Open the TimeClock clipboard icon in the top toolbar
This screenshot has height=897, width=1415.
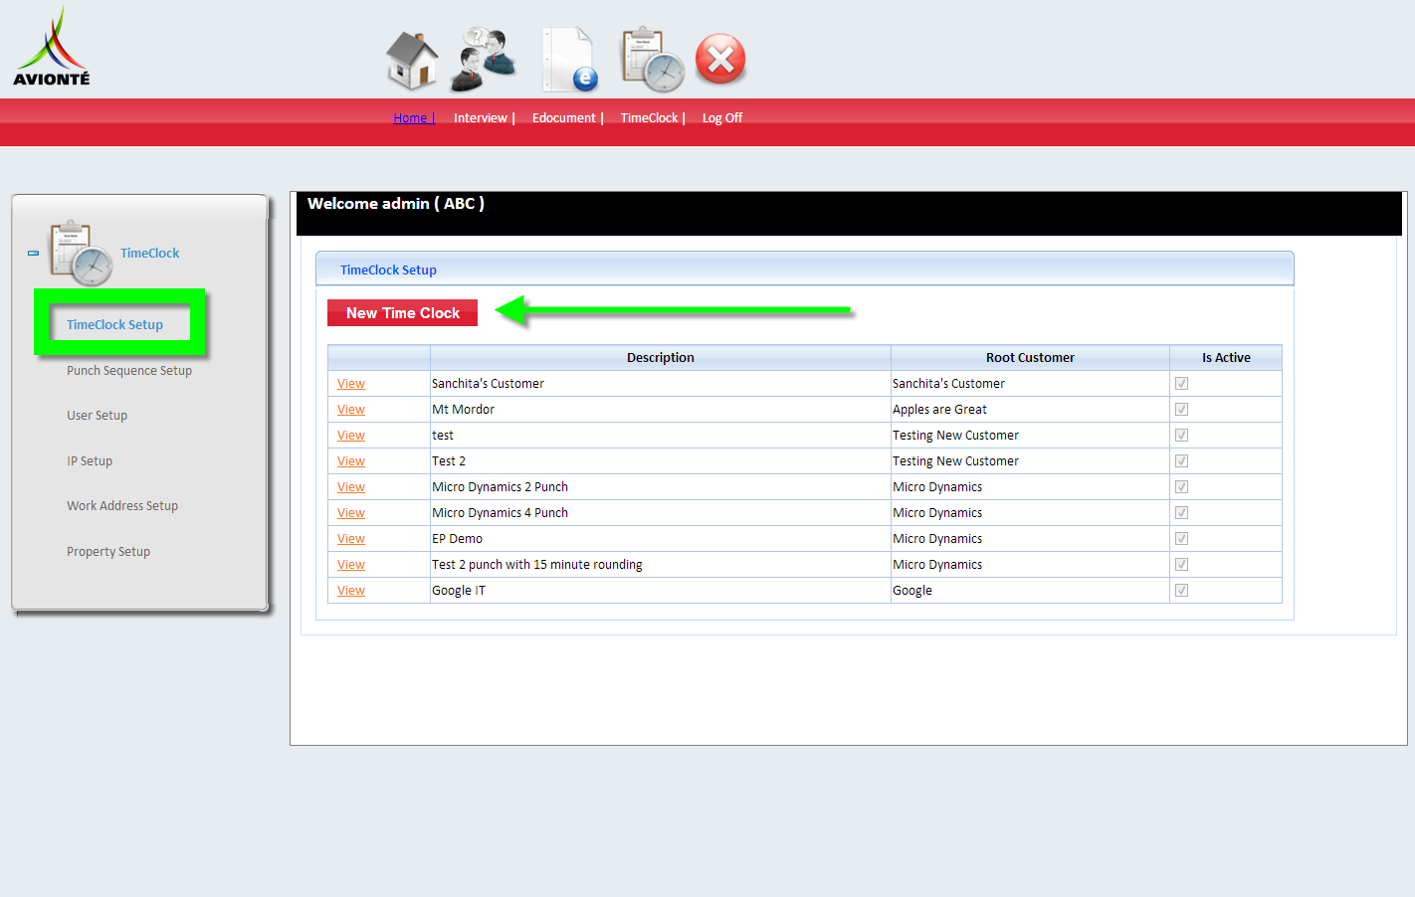coord(653,60)
